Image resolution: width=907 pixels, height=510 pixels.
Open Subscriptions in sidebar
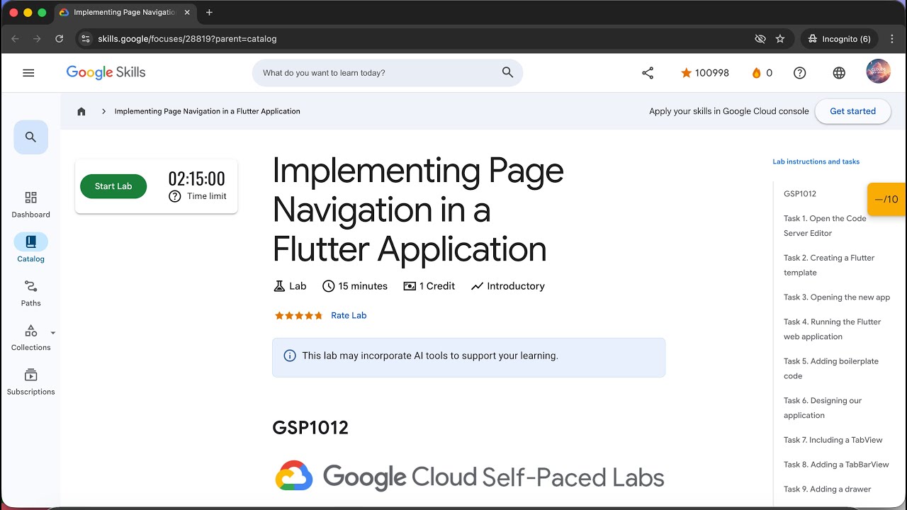coord(30,382)
